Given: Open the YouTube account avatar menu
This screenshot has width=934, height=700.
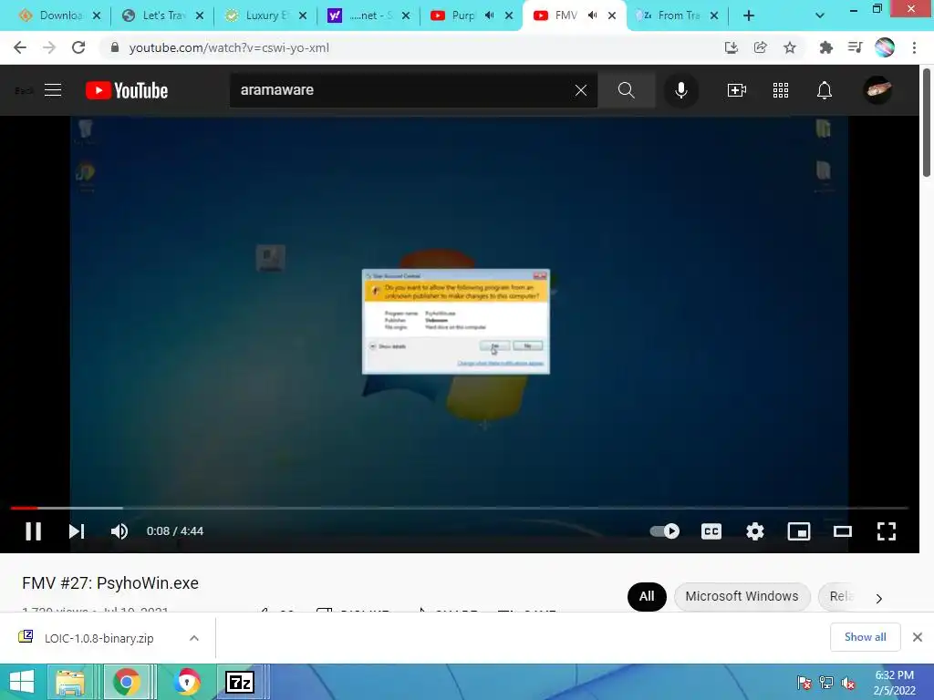Looking at the screenshot, I should (878, 90).
